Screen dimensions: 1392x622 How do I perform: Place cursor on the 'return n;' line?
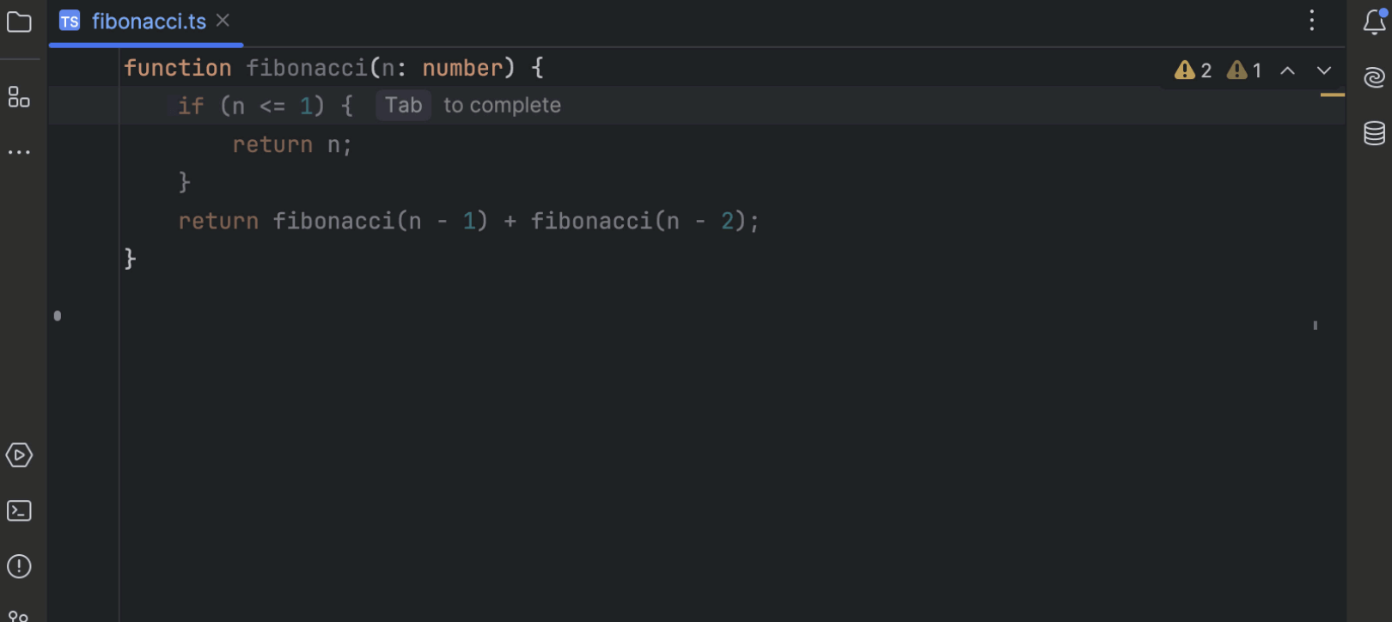tap(292, 144)
